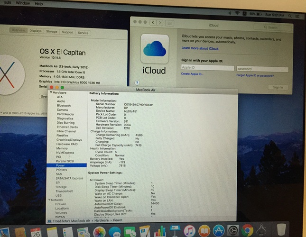Click Forgot Apple ID or password link
Image resolution: width=306 pixels, height=237 pixels.
(255, 75)
